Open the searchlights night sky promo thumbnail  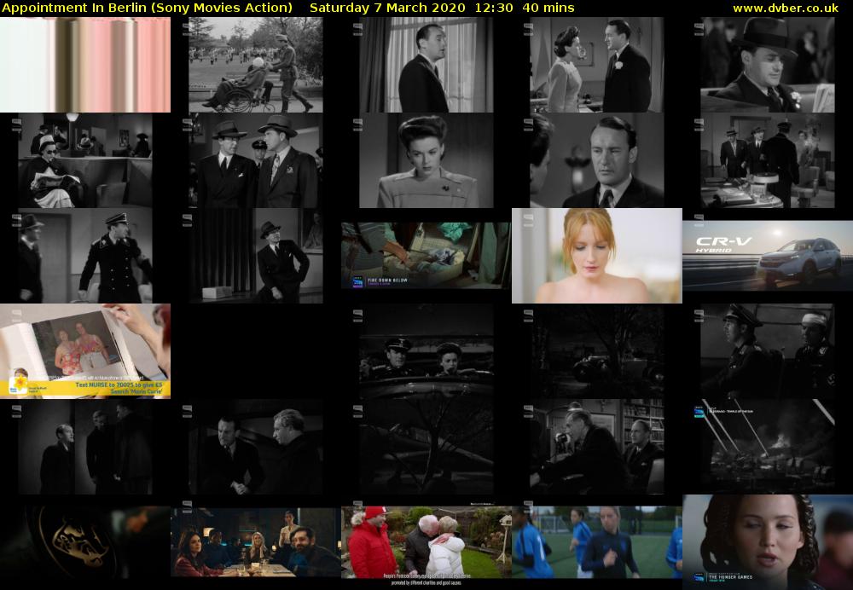[767, 447]
